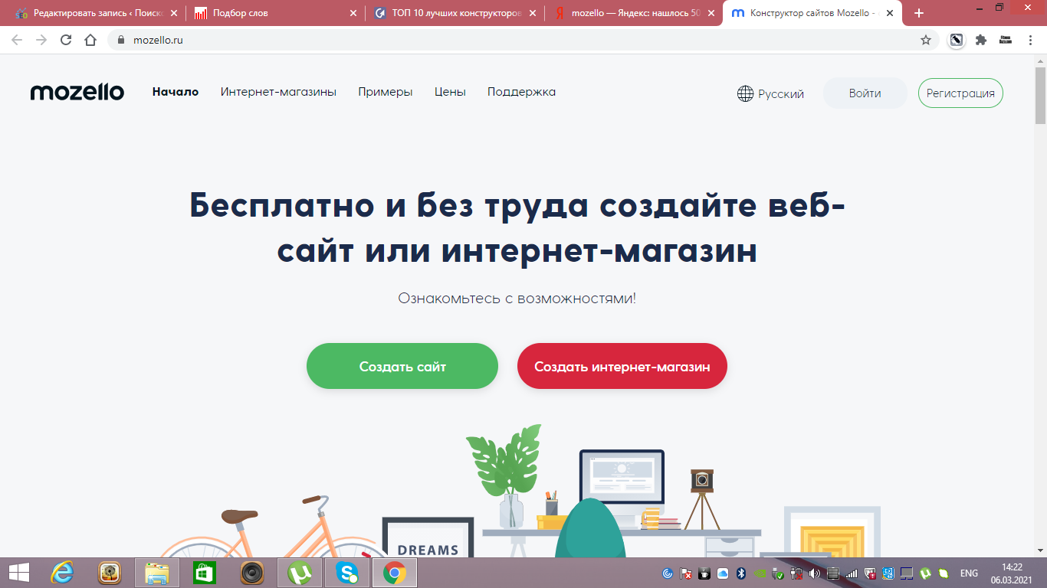This screenshot has width=1047, height=588.
Task: Click the Bluetooth tray icon
Action: (x=741, y=573)
